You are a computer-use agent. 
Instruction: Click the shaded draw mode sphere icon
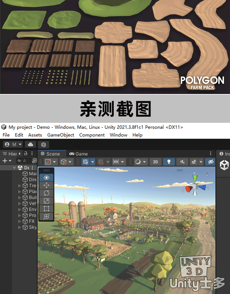click(x=138, y=162)
